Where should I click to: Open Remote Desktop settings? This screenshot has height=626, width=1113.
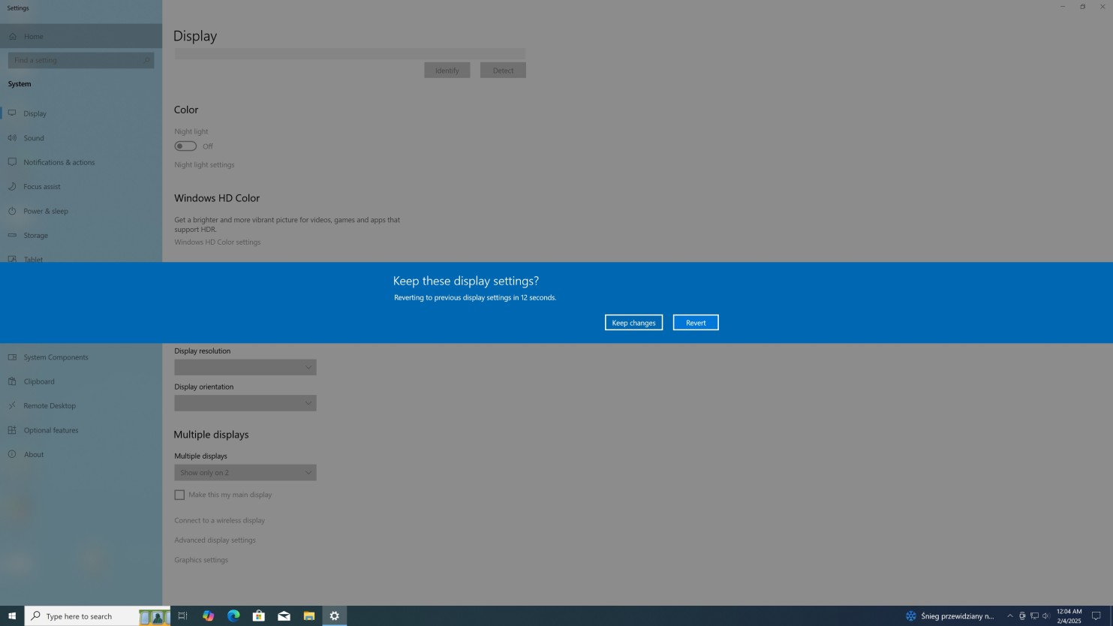[81, 405]
